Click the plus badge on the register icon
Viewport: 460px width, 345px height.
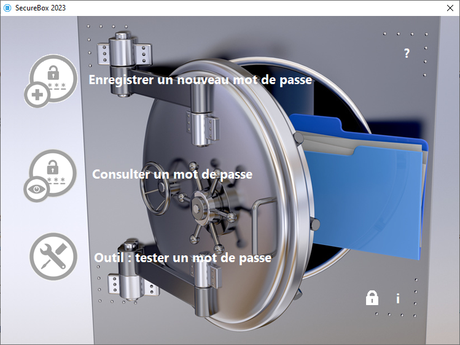[36, 96]
